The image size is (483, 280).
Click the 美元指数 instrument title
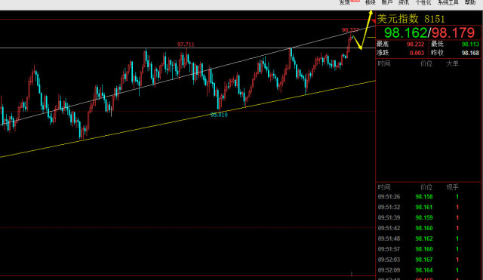[x=398, y=19]
